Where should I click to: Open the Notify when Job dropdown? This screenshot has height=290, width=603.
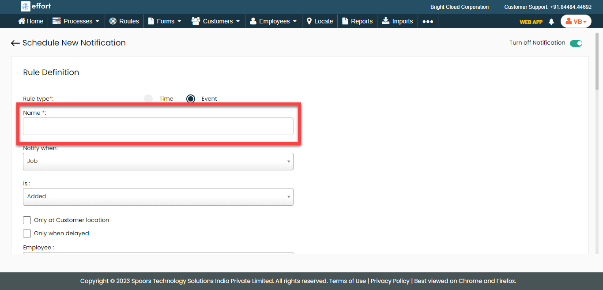158,162
